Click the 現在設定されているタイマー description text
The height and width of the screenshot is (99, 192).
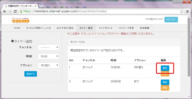97,50
